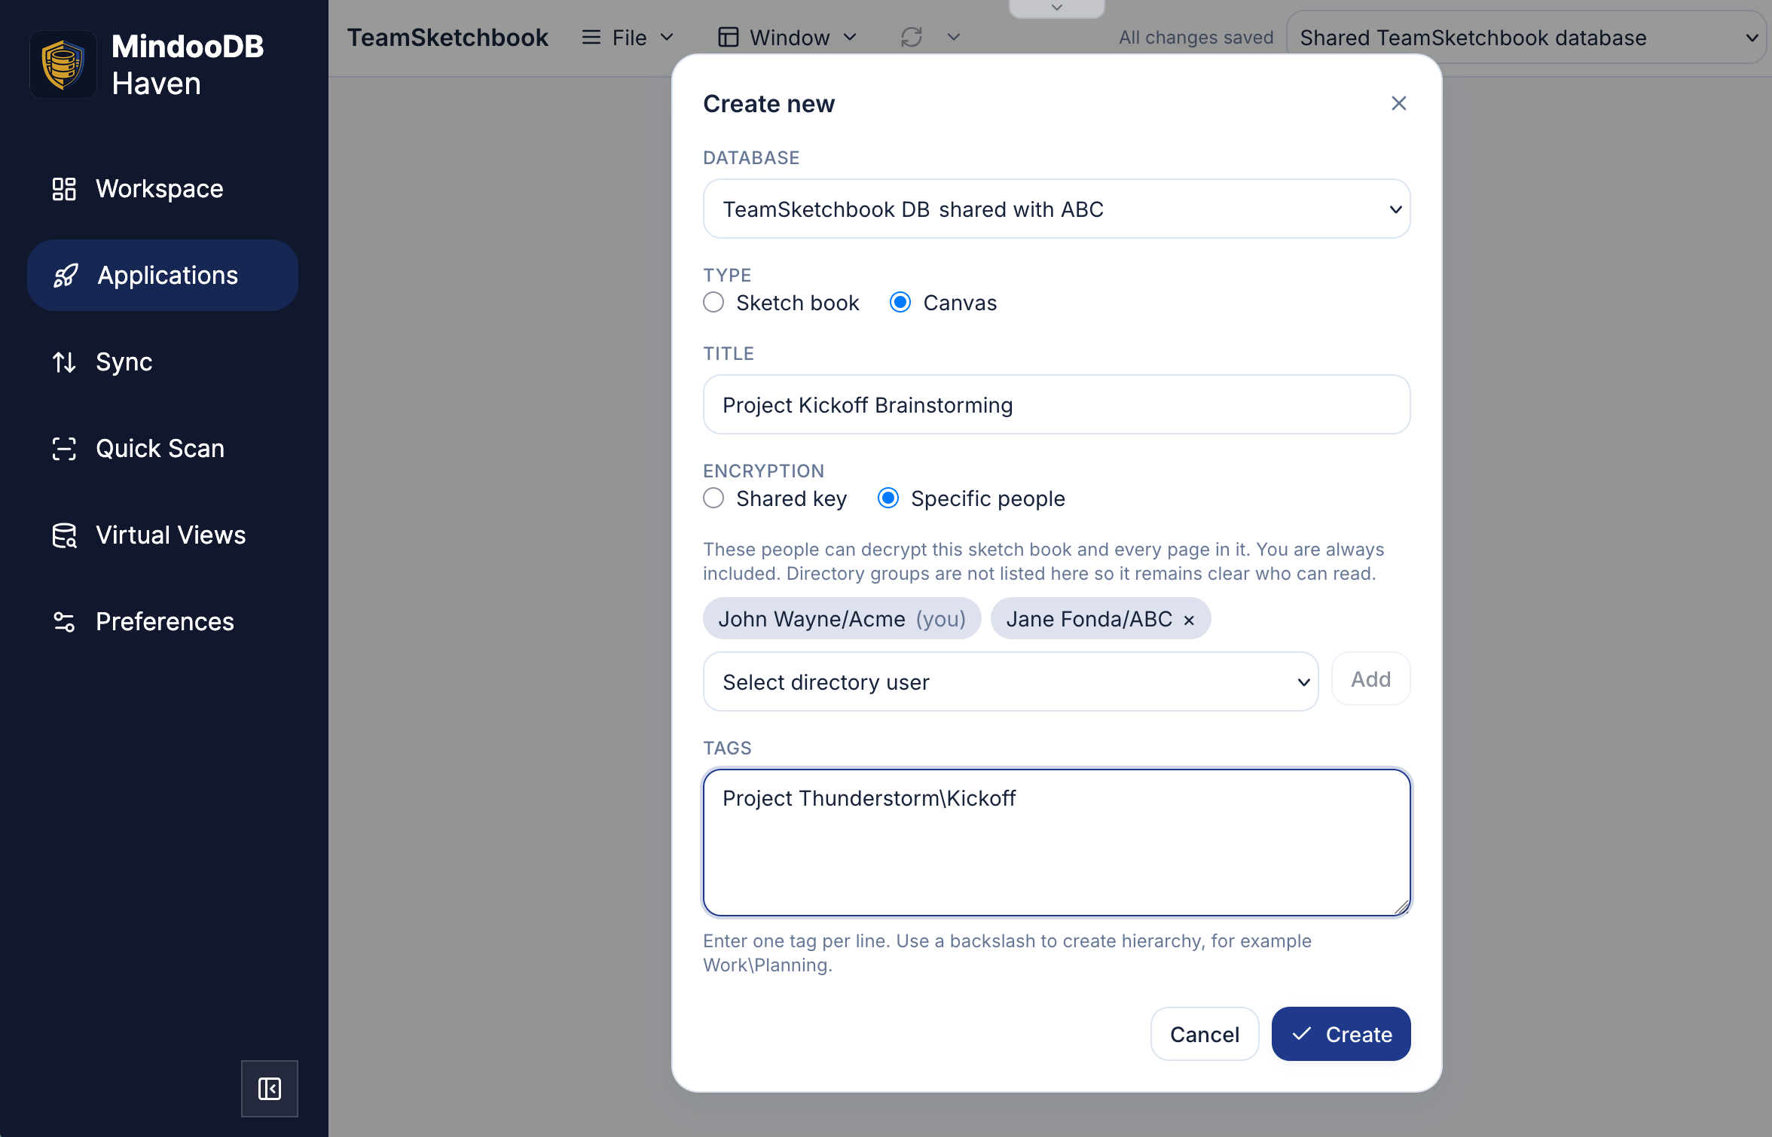Screen dimensions: 1772x1137
Task: Expand the Select directory user dropdown
Action: [1010, 682]
